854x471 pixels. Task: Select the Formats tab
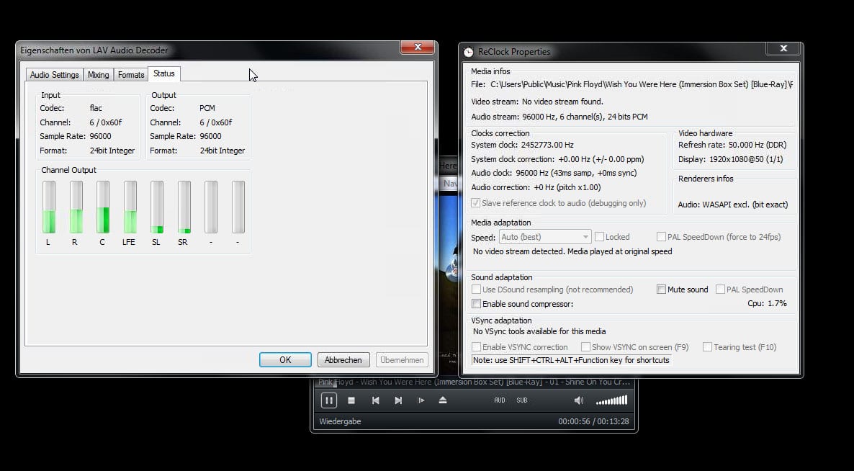point(131,75)
